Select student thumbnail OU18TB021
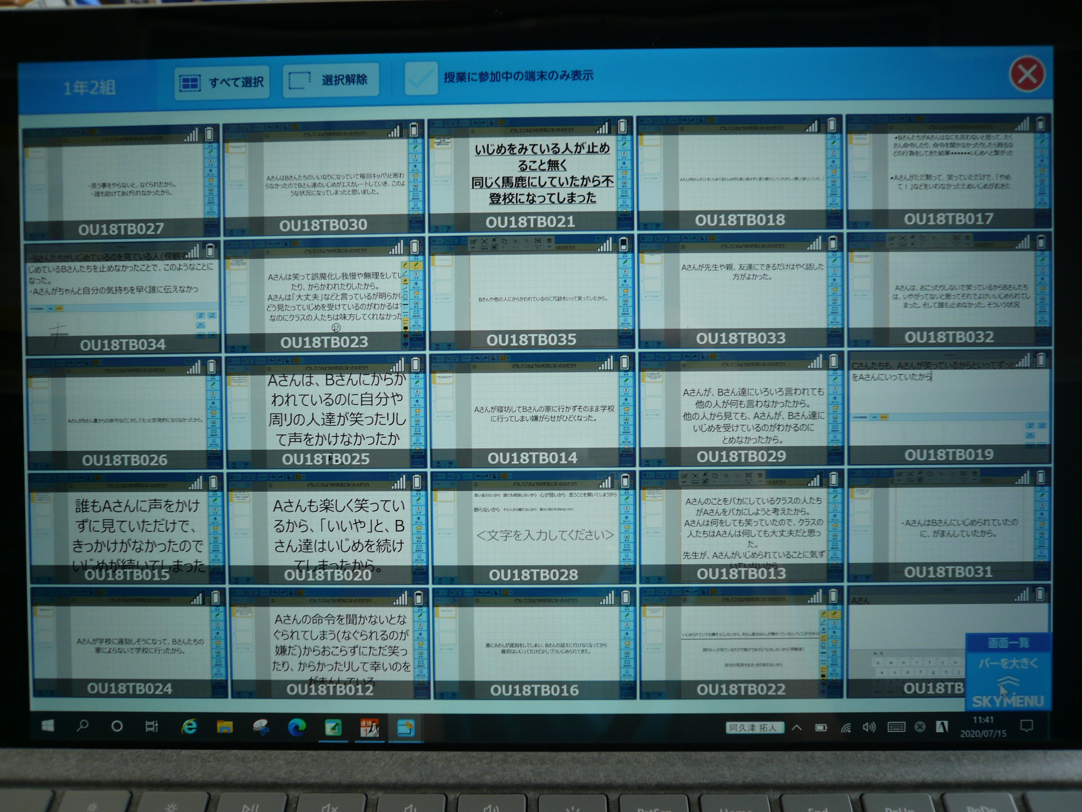The height and width of the screenshot is (812, 1082). point(530,174)
